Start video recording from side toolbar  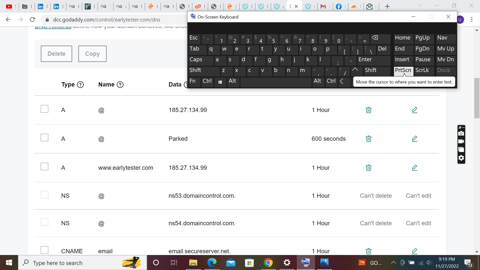(x=461, y=141)
